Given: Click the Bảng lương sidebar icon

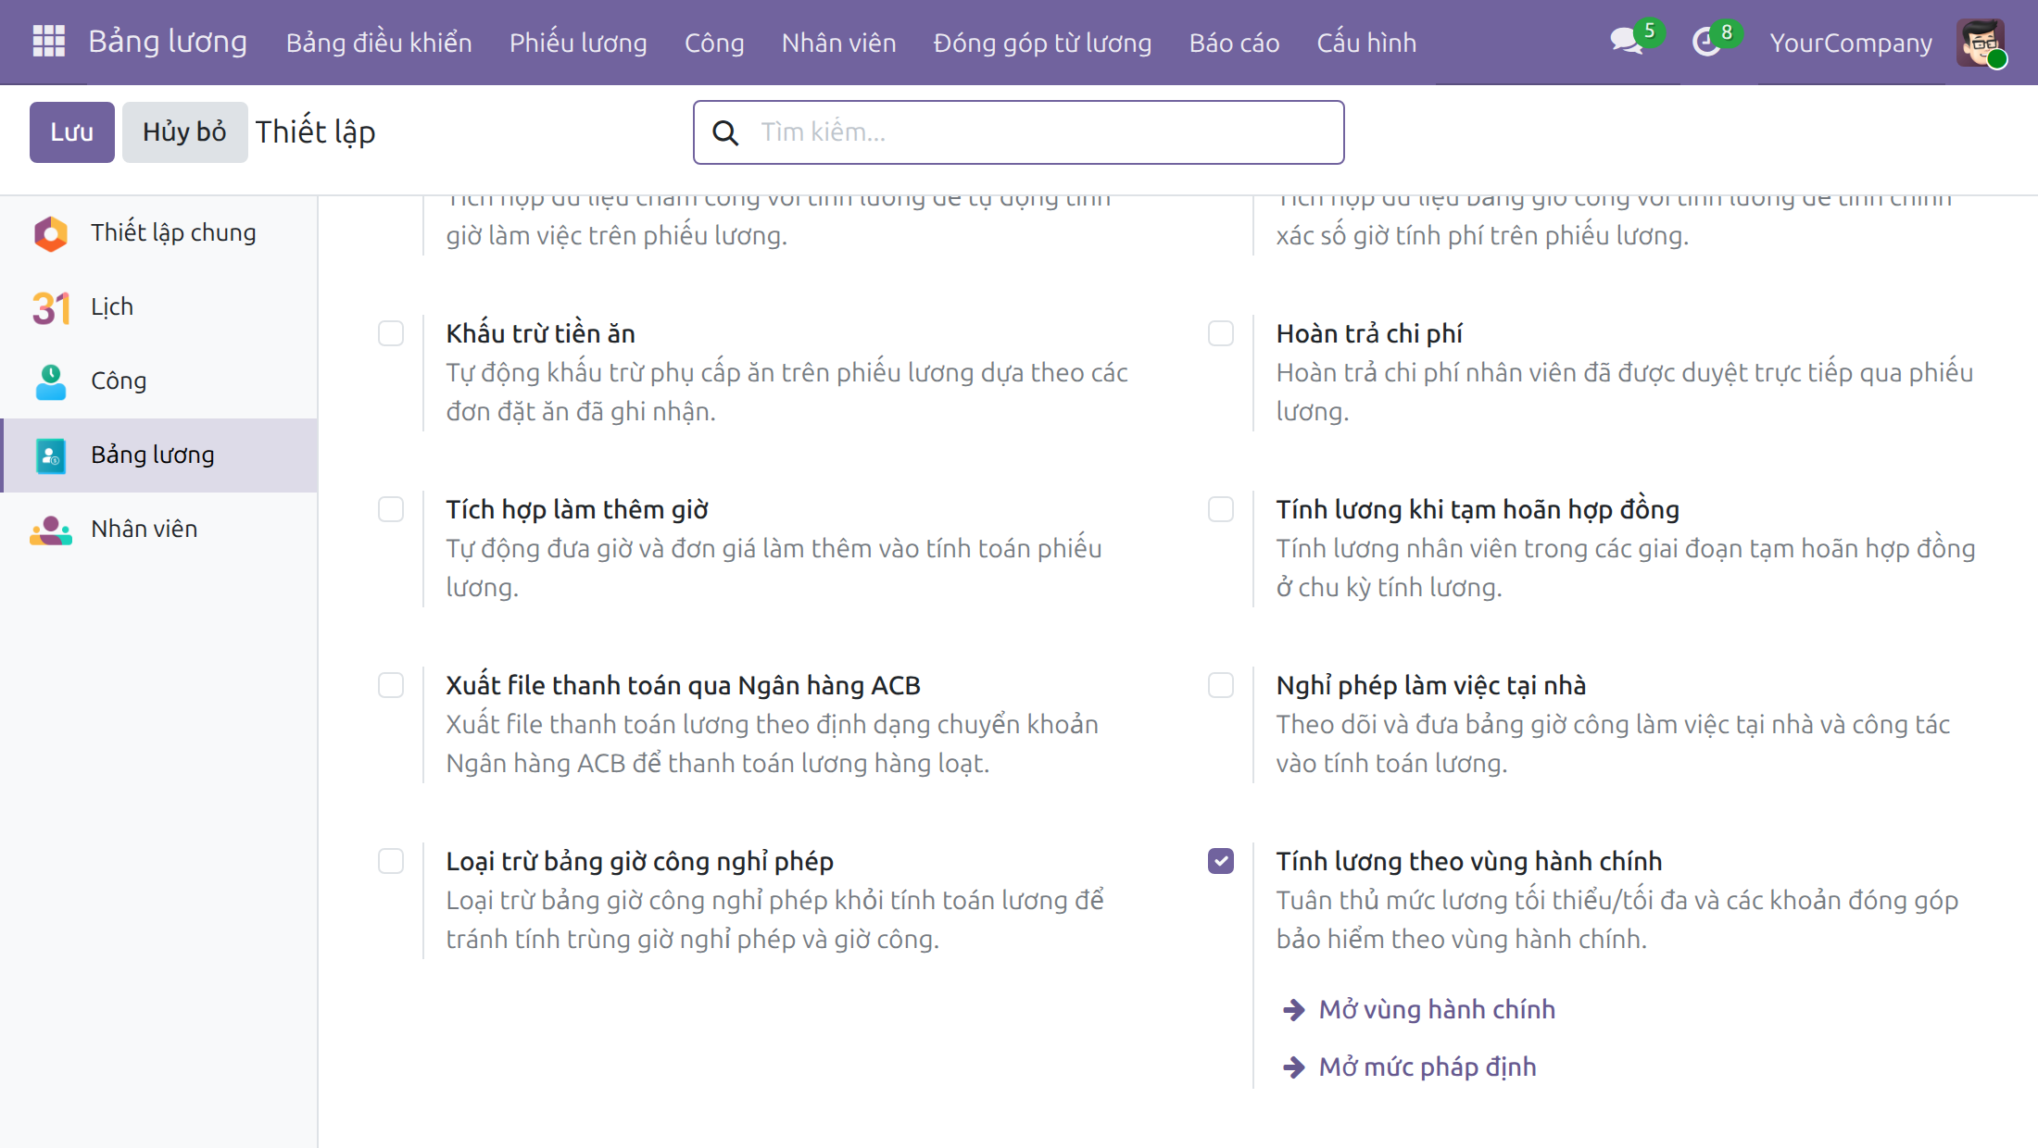Looking at the screenshot, I should tap(51, 455).
